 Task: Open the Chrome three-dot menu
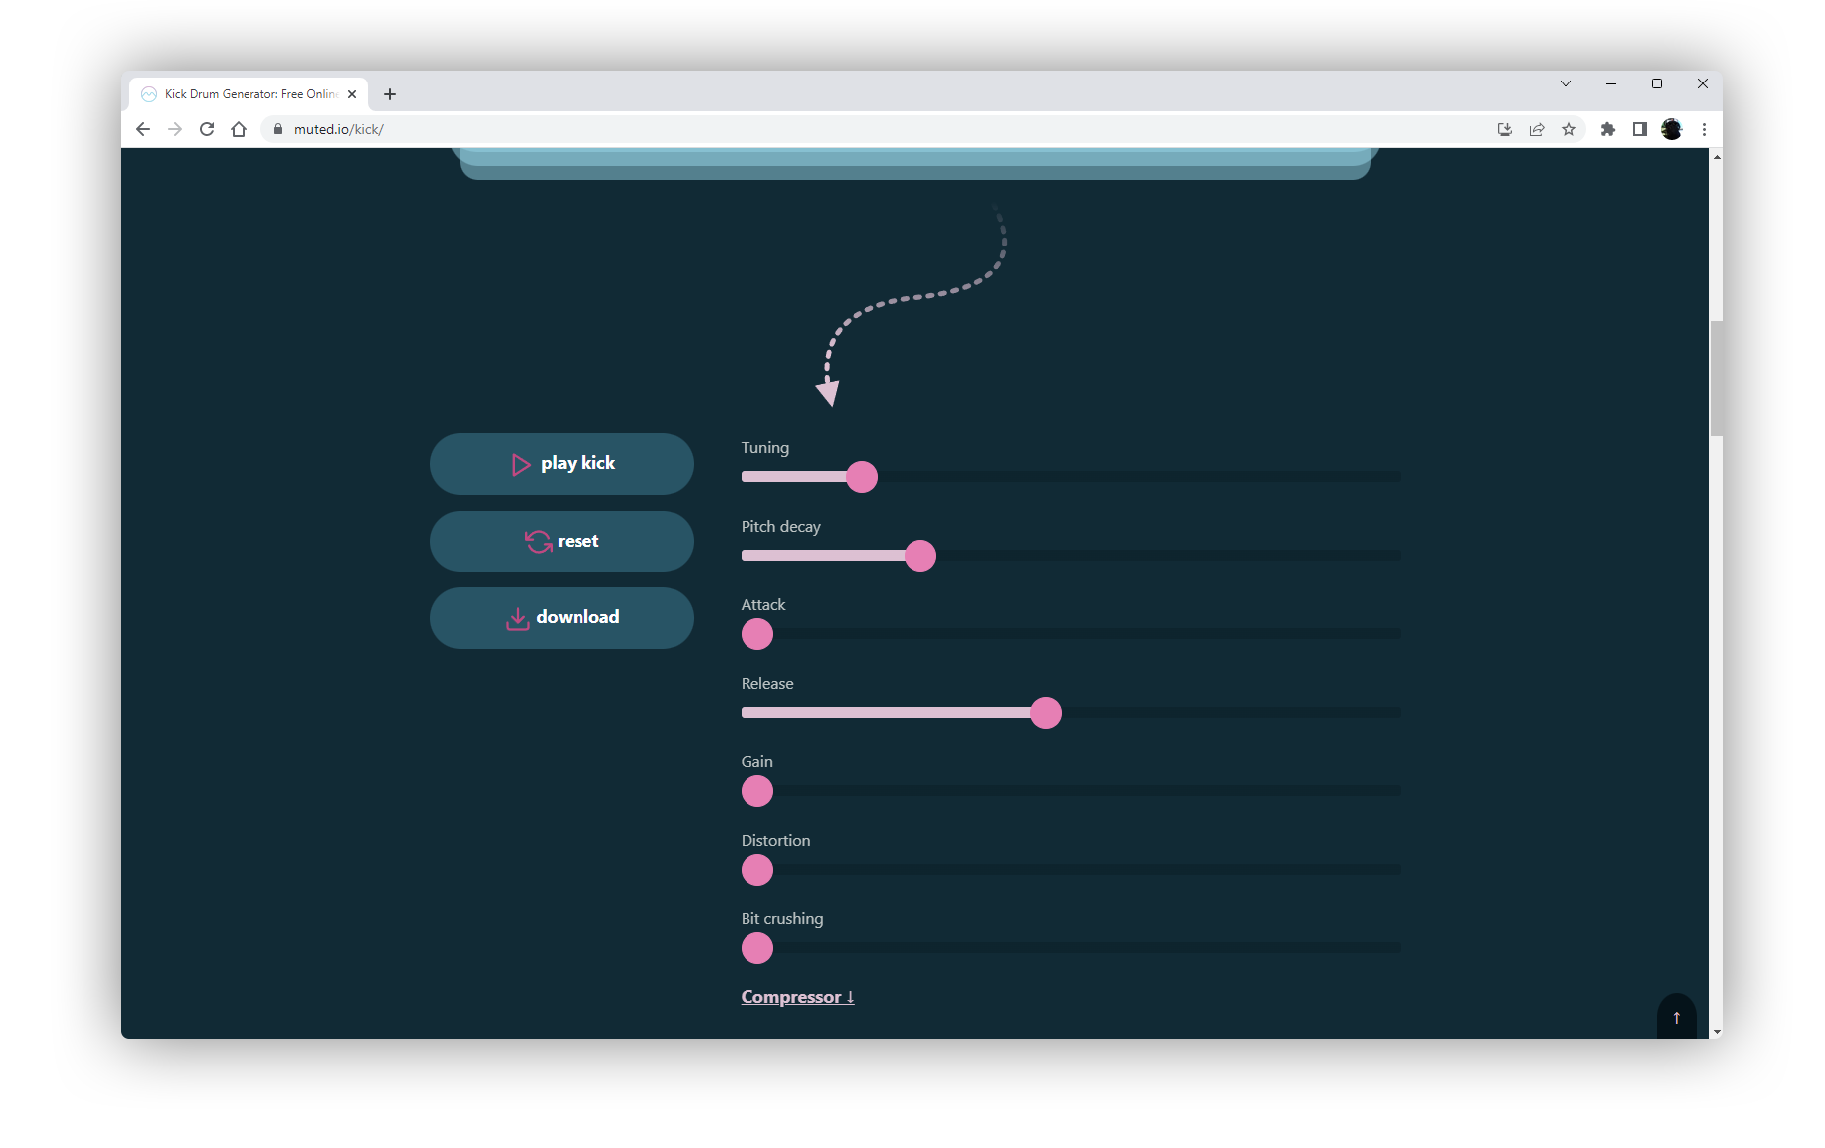click(1704, 129)
